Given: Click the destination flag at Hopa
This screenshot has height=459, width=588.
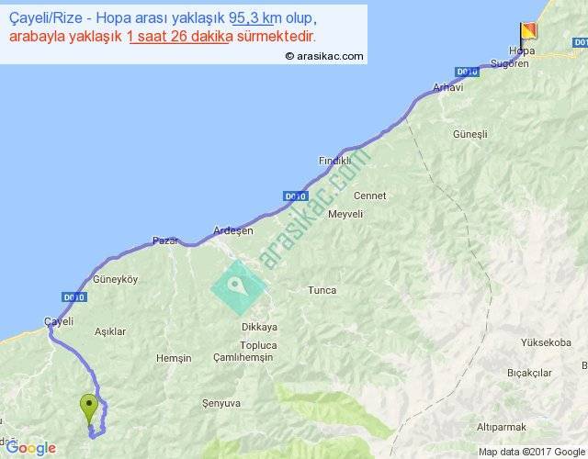Looking at the screenshot, I should point(530,30).
